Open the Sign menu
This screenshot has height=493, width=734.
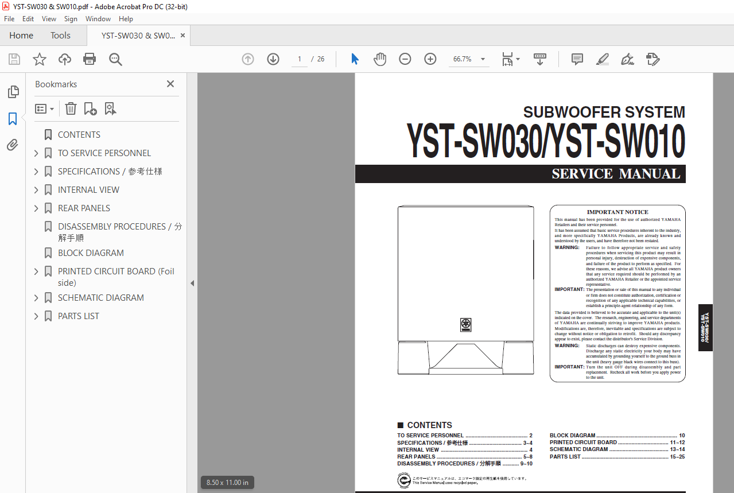pos(71,19)
